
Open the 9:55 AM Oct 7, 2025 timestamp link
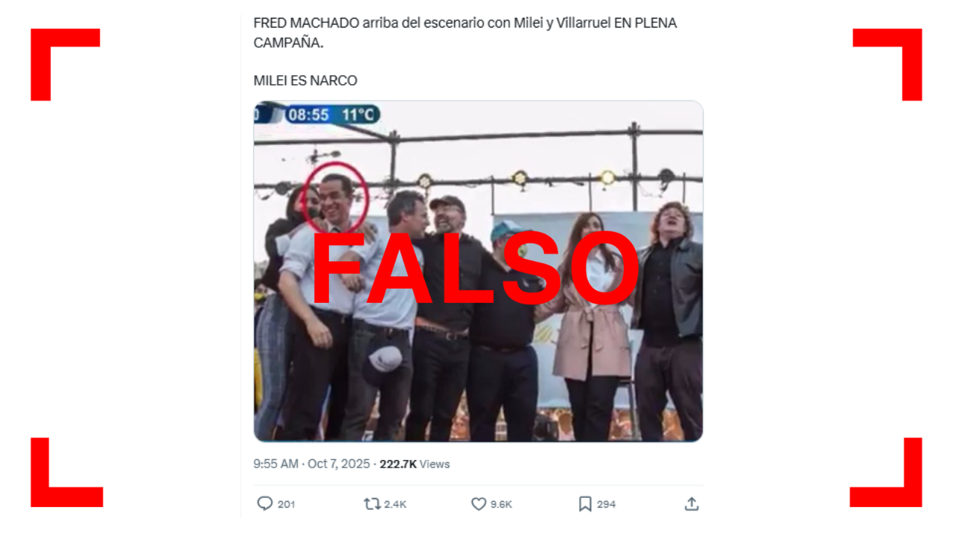pos(311,464)
